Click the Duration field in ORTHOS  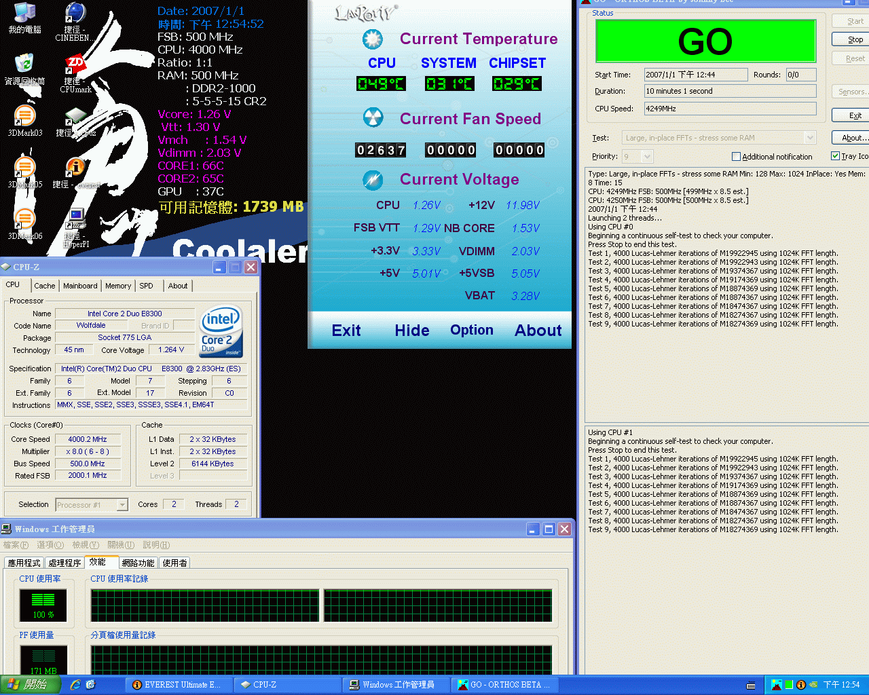730,91
